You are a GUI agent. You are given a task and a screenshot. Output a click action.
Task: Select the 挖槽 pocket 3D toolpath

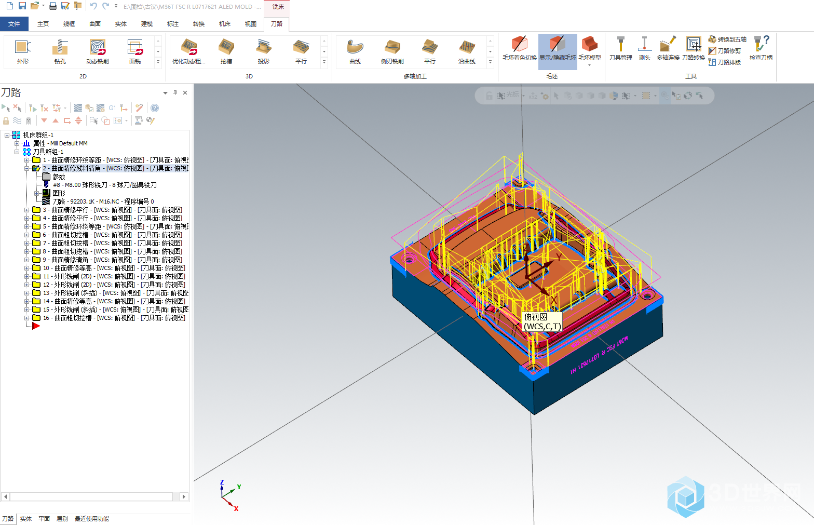[x=226, y=51]
